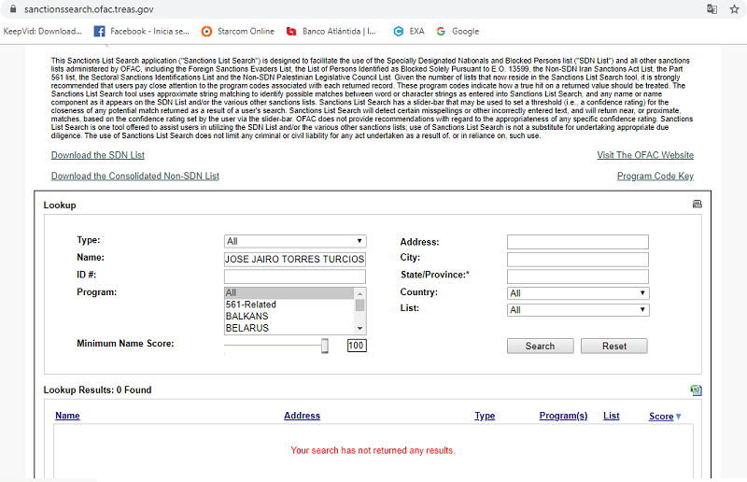Select BALKANS in the Program list
Image resolution: width=747 pixels, height=482 pixels.
247,317
